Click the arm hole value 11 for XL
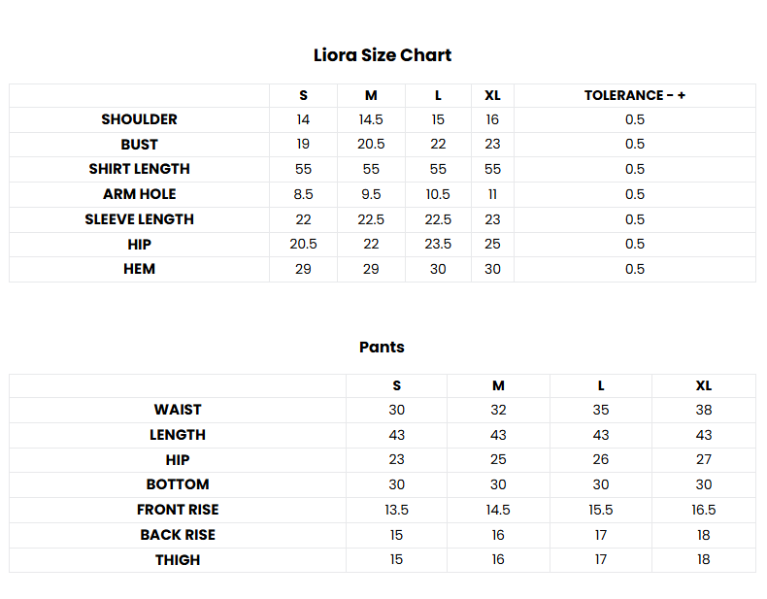767x599 pixels. 492,194
